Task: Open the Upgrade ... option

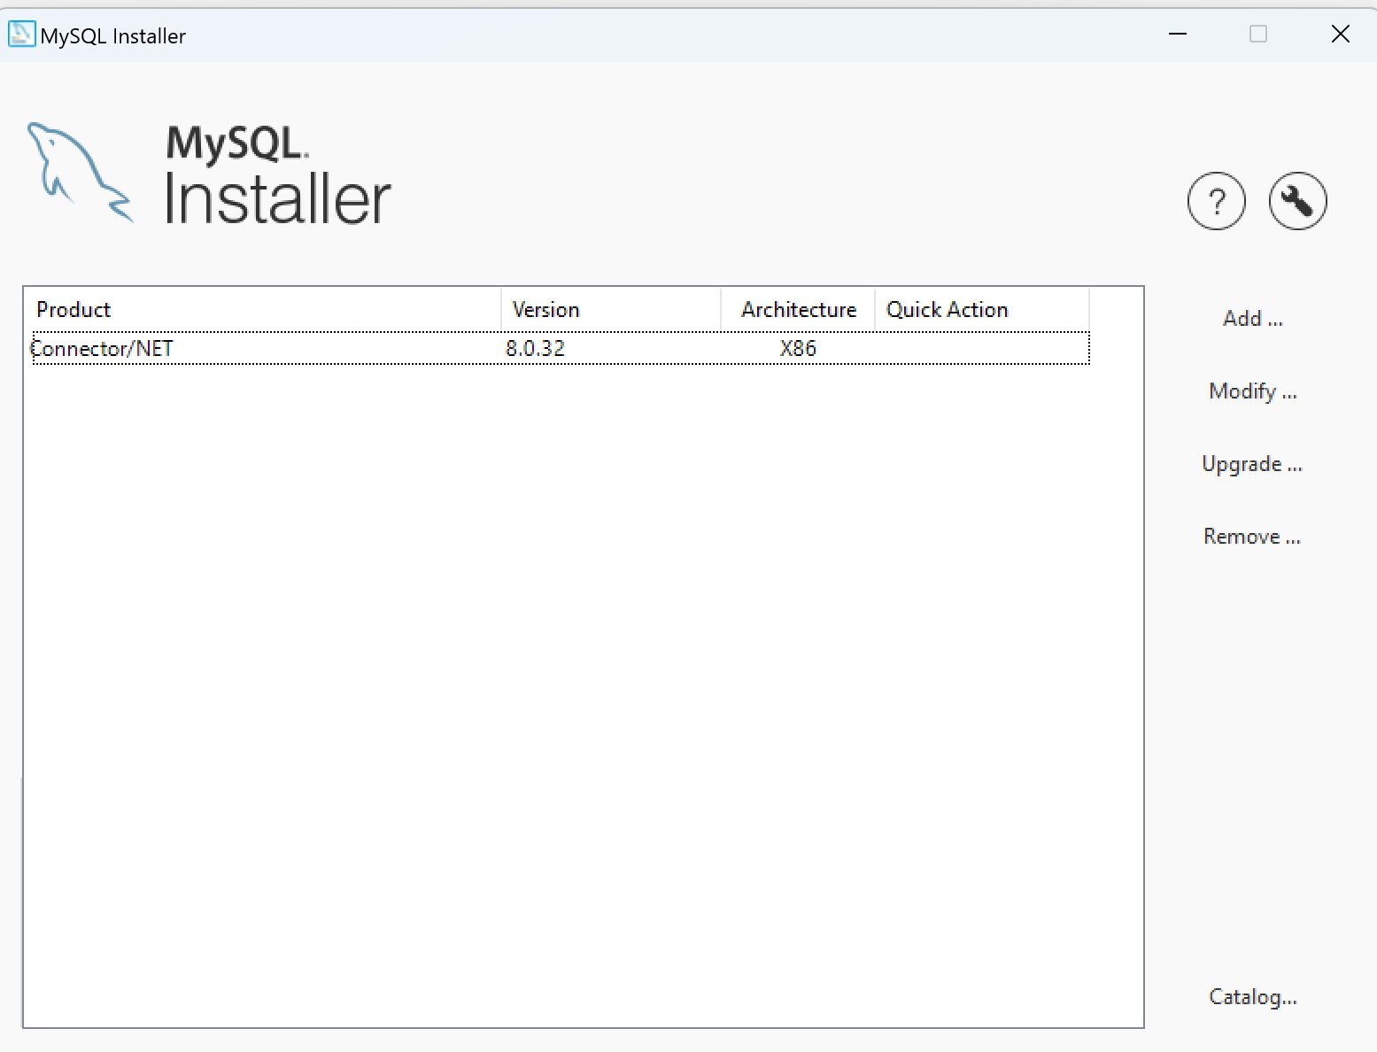Action: click(1251, 464)
